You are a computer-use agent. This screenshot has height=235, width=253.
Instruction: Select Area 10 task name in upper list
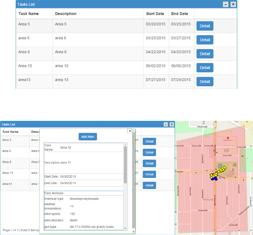25,66
